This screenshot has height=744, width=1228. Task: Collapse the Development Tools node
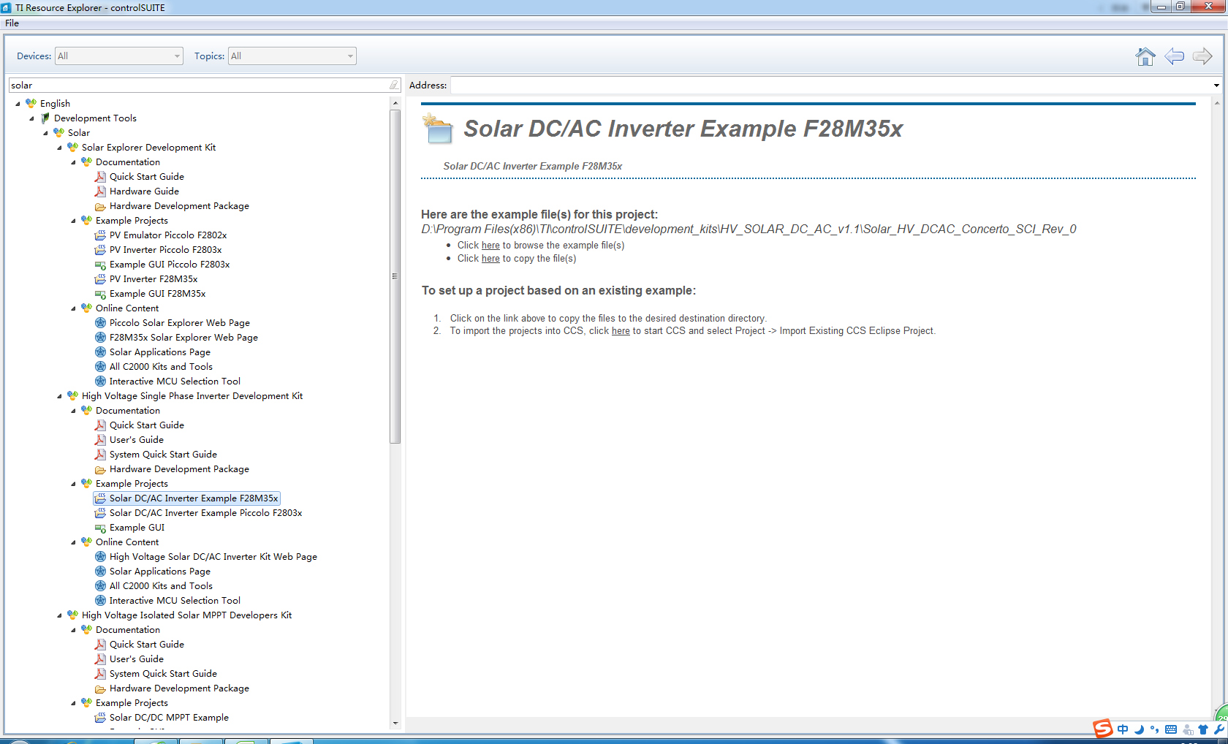(31, 118)
